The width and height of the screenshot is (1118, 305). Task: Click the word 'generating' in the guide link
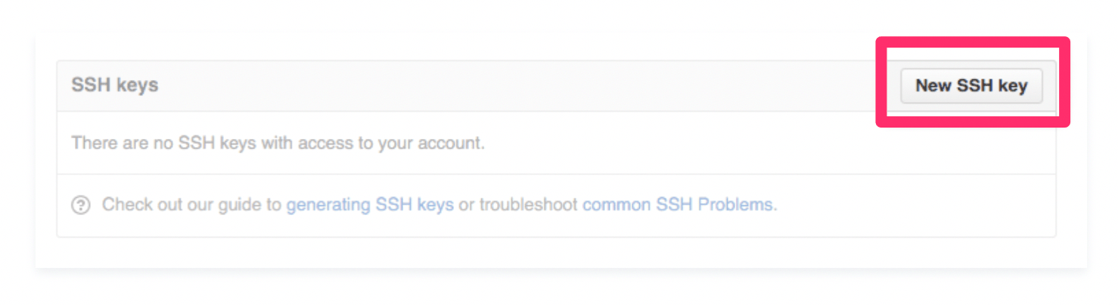point(328,205)
